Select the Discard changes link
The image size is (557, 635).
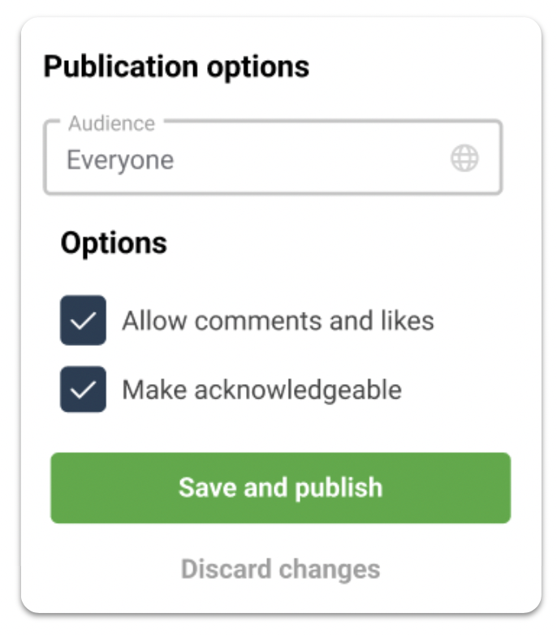tap(280, 569)
